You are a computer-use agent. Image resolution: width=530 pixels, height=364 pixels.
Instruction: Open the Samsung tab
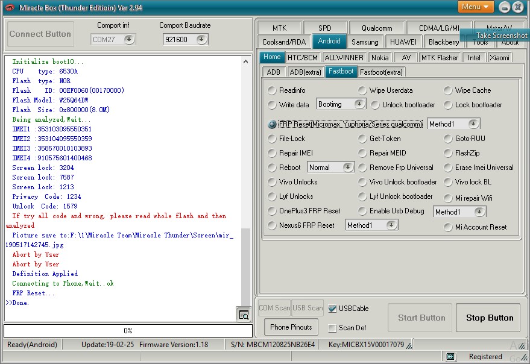(x=365, y=42)
